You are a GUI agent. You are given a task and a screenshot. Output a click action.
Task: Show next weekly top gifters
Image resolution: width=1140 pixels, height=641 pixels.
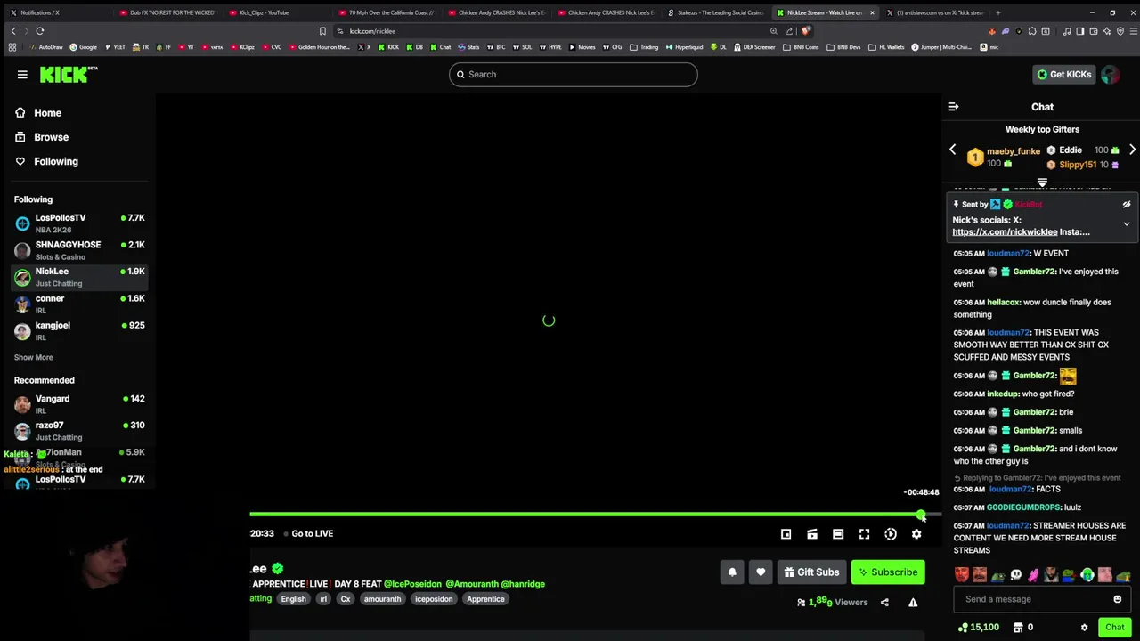pyautogui.click(x=1132, y=150)
